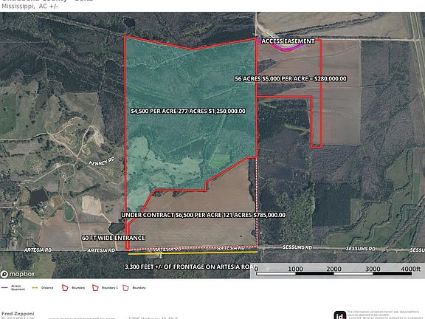Click the 60 FT WIDE ENTRANCE label

[x=114, y=238]
